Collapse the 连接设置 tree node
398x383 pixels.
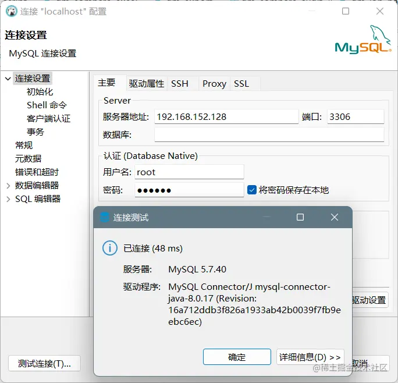point(8,79)
